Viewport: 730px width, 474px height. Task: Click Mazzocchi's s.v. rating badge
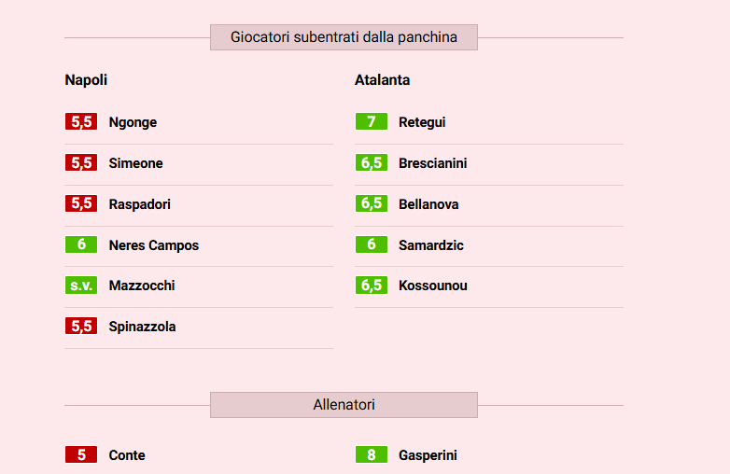click(x=81, y=286)
